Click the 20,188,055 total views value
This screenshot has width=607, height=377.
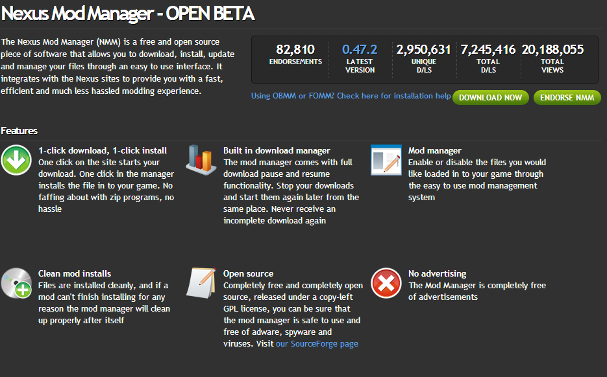coord(552,49)
